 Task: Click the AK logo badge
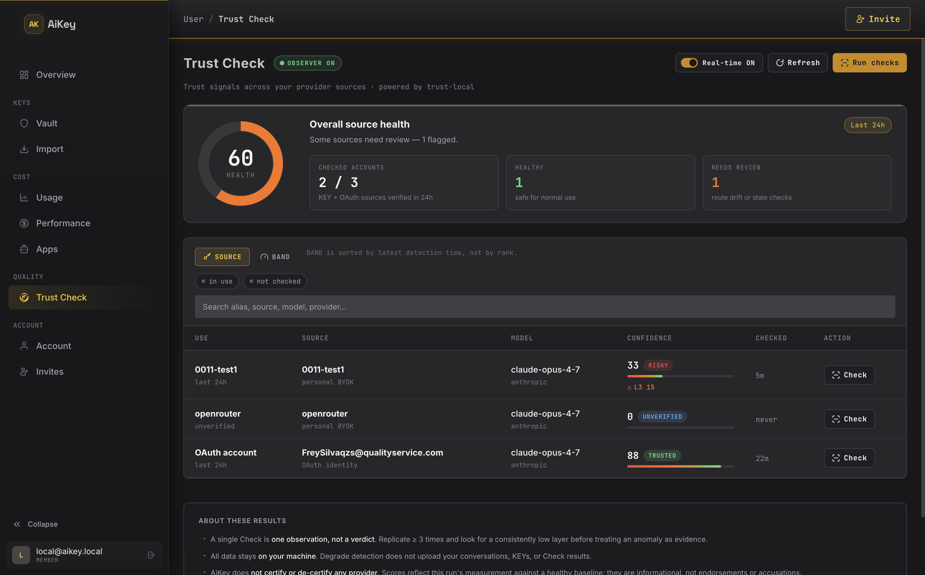33,24
